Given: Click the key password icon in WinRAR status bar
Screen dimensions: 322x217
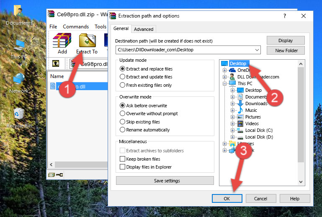Looking at the screenshot, I should (59, 175).
